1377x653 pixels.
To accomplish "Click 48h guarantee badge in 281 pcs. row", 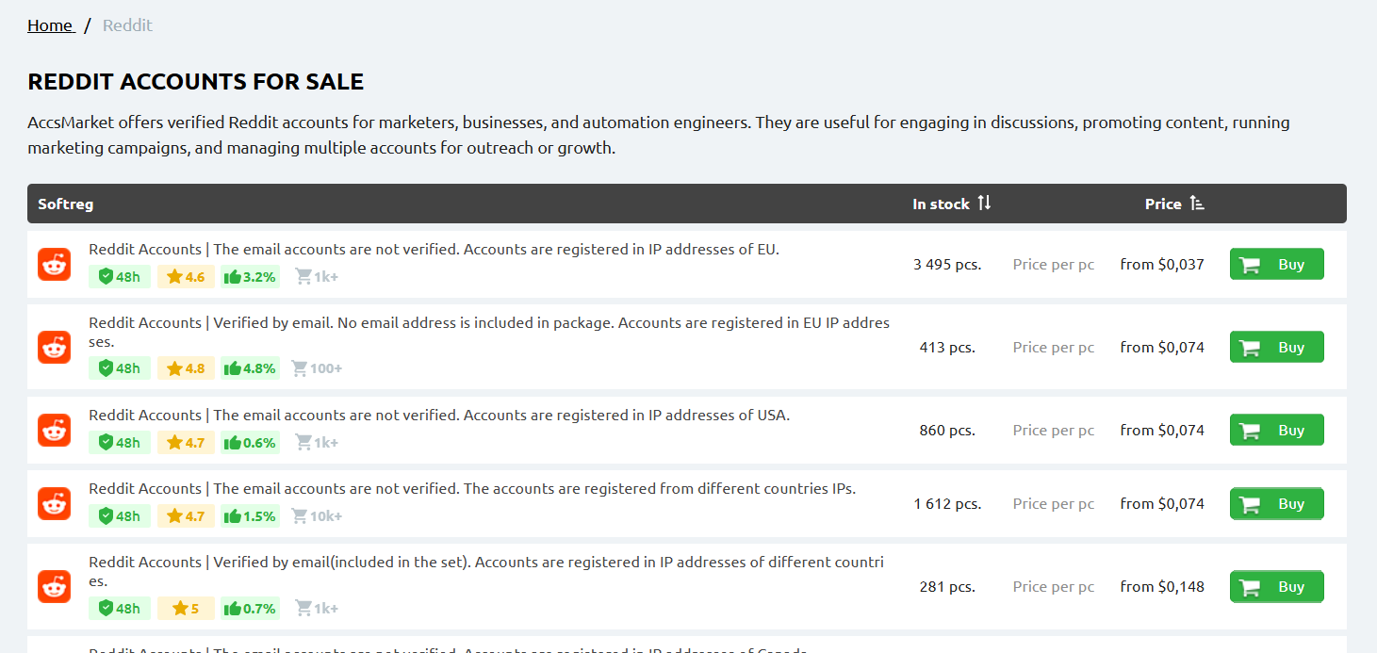I will pyautogui.click(x=120, y=608).
